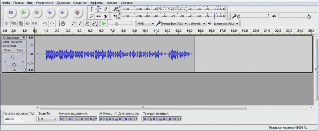Open the playback meter speaker dropdown

click(x=115, y=16)
